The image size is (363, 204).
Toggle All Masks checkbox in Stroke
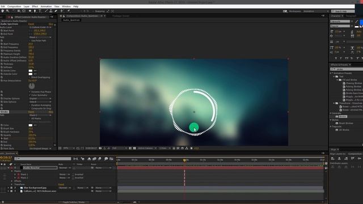coord(29,118)
